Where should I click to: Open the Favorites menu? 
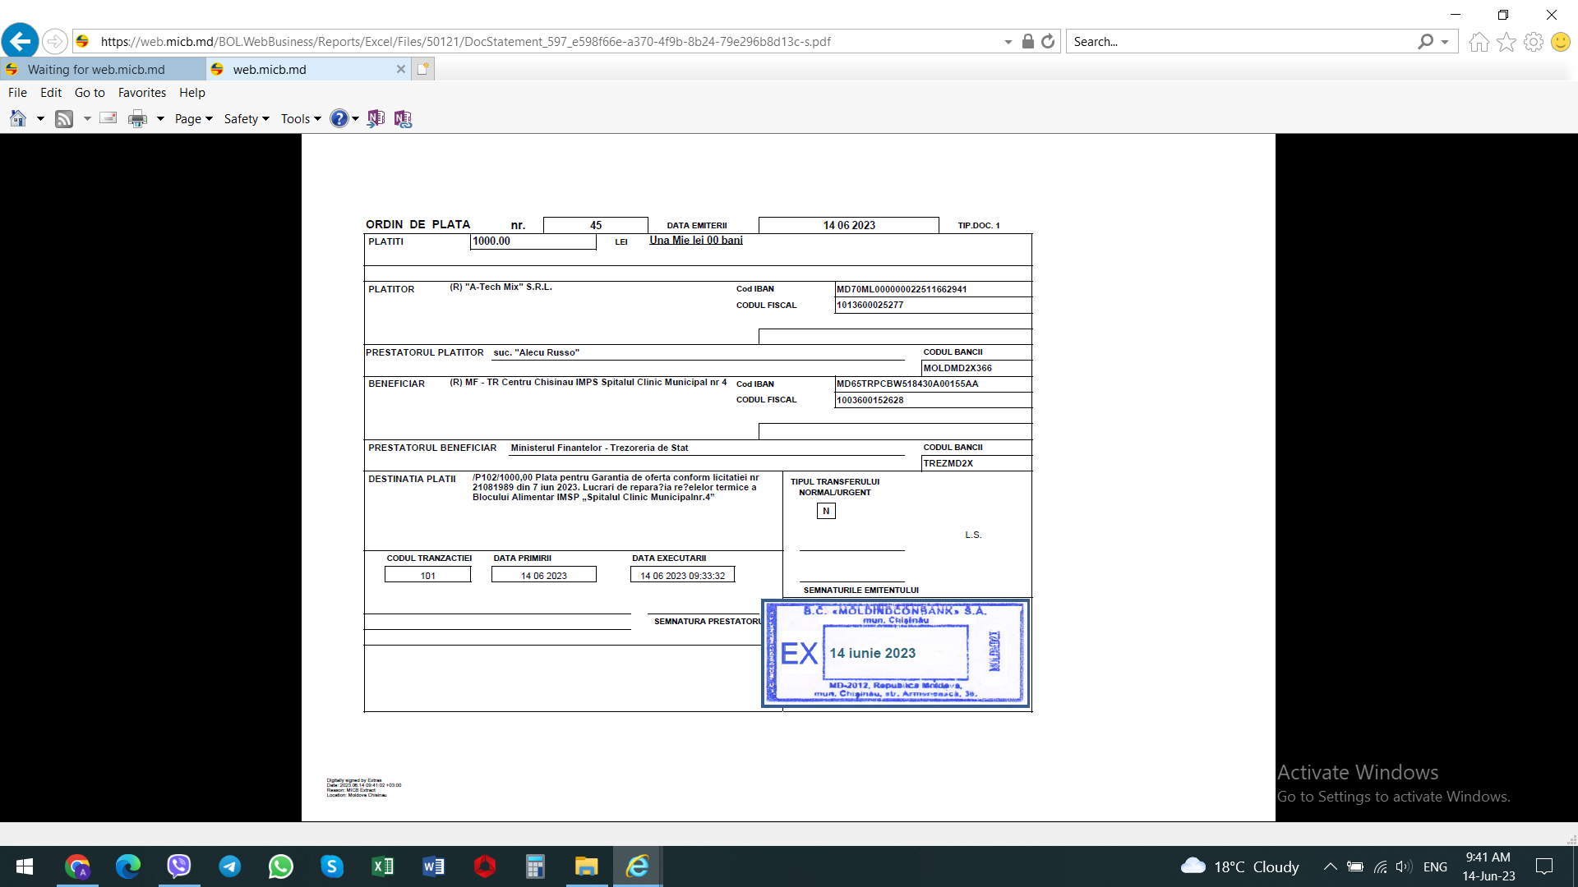click(141, 93)
